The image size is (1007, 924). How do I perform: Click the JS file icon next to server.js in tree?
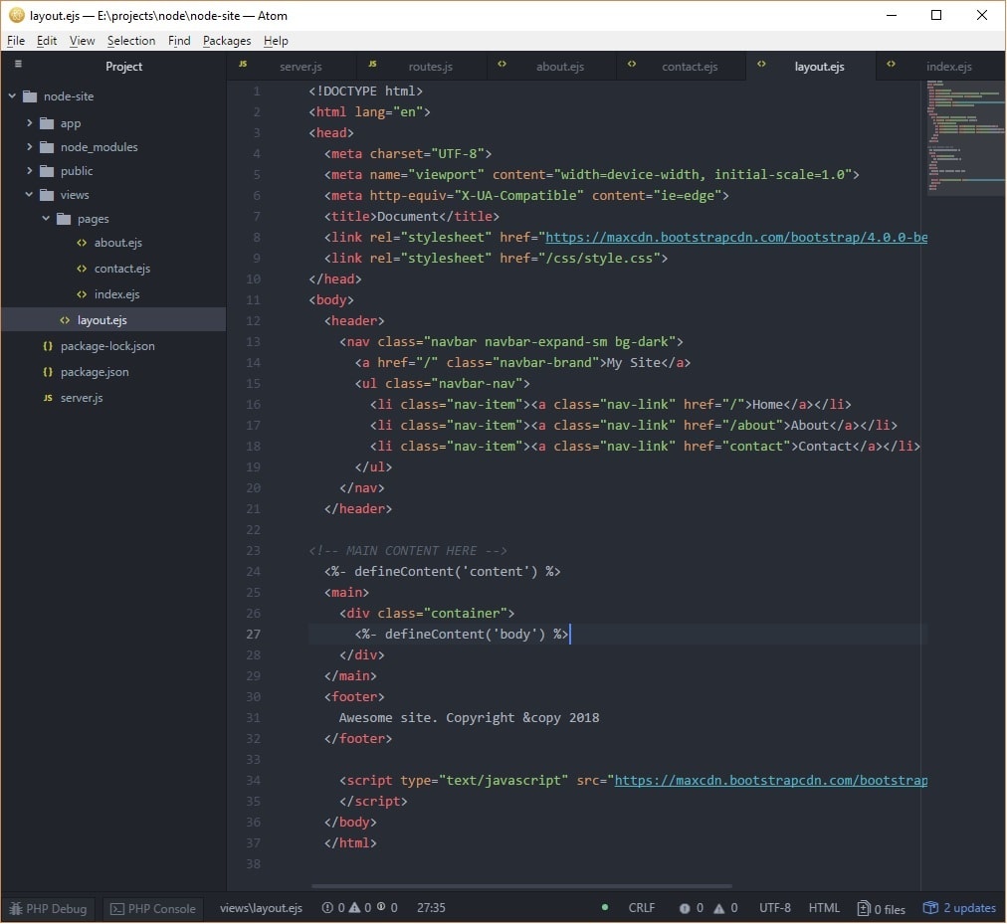tap(48, 397)
